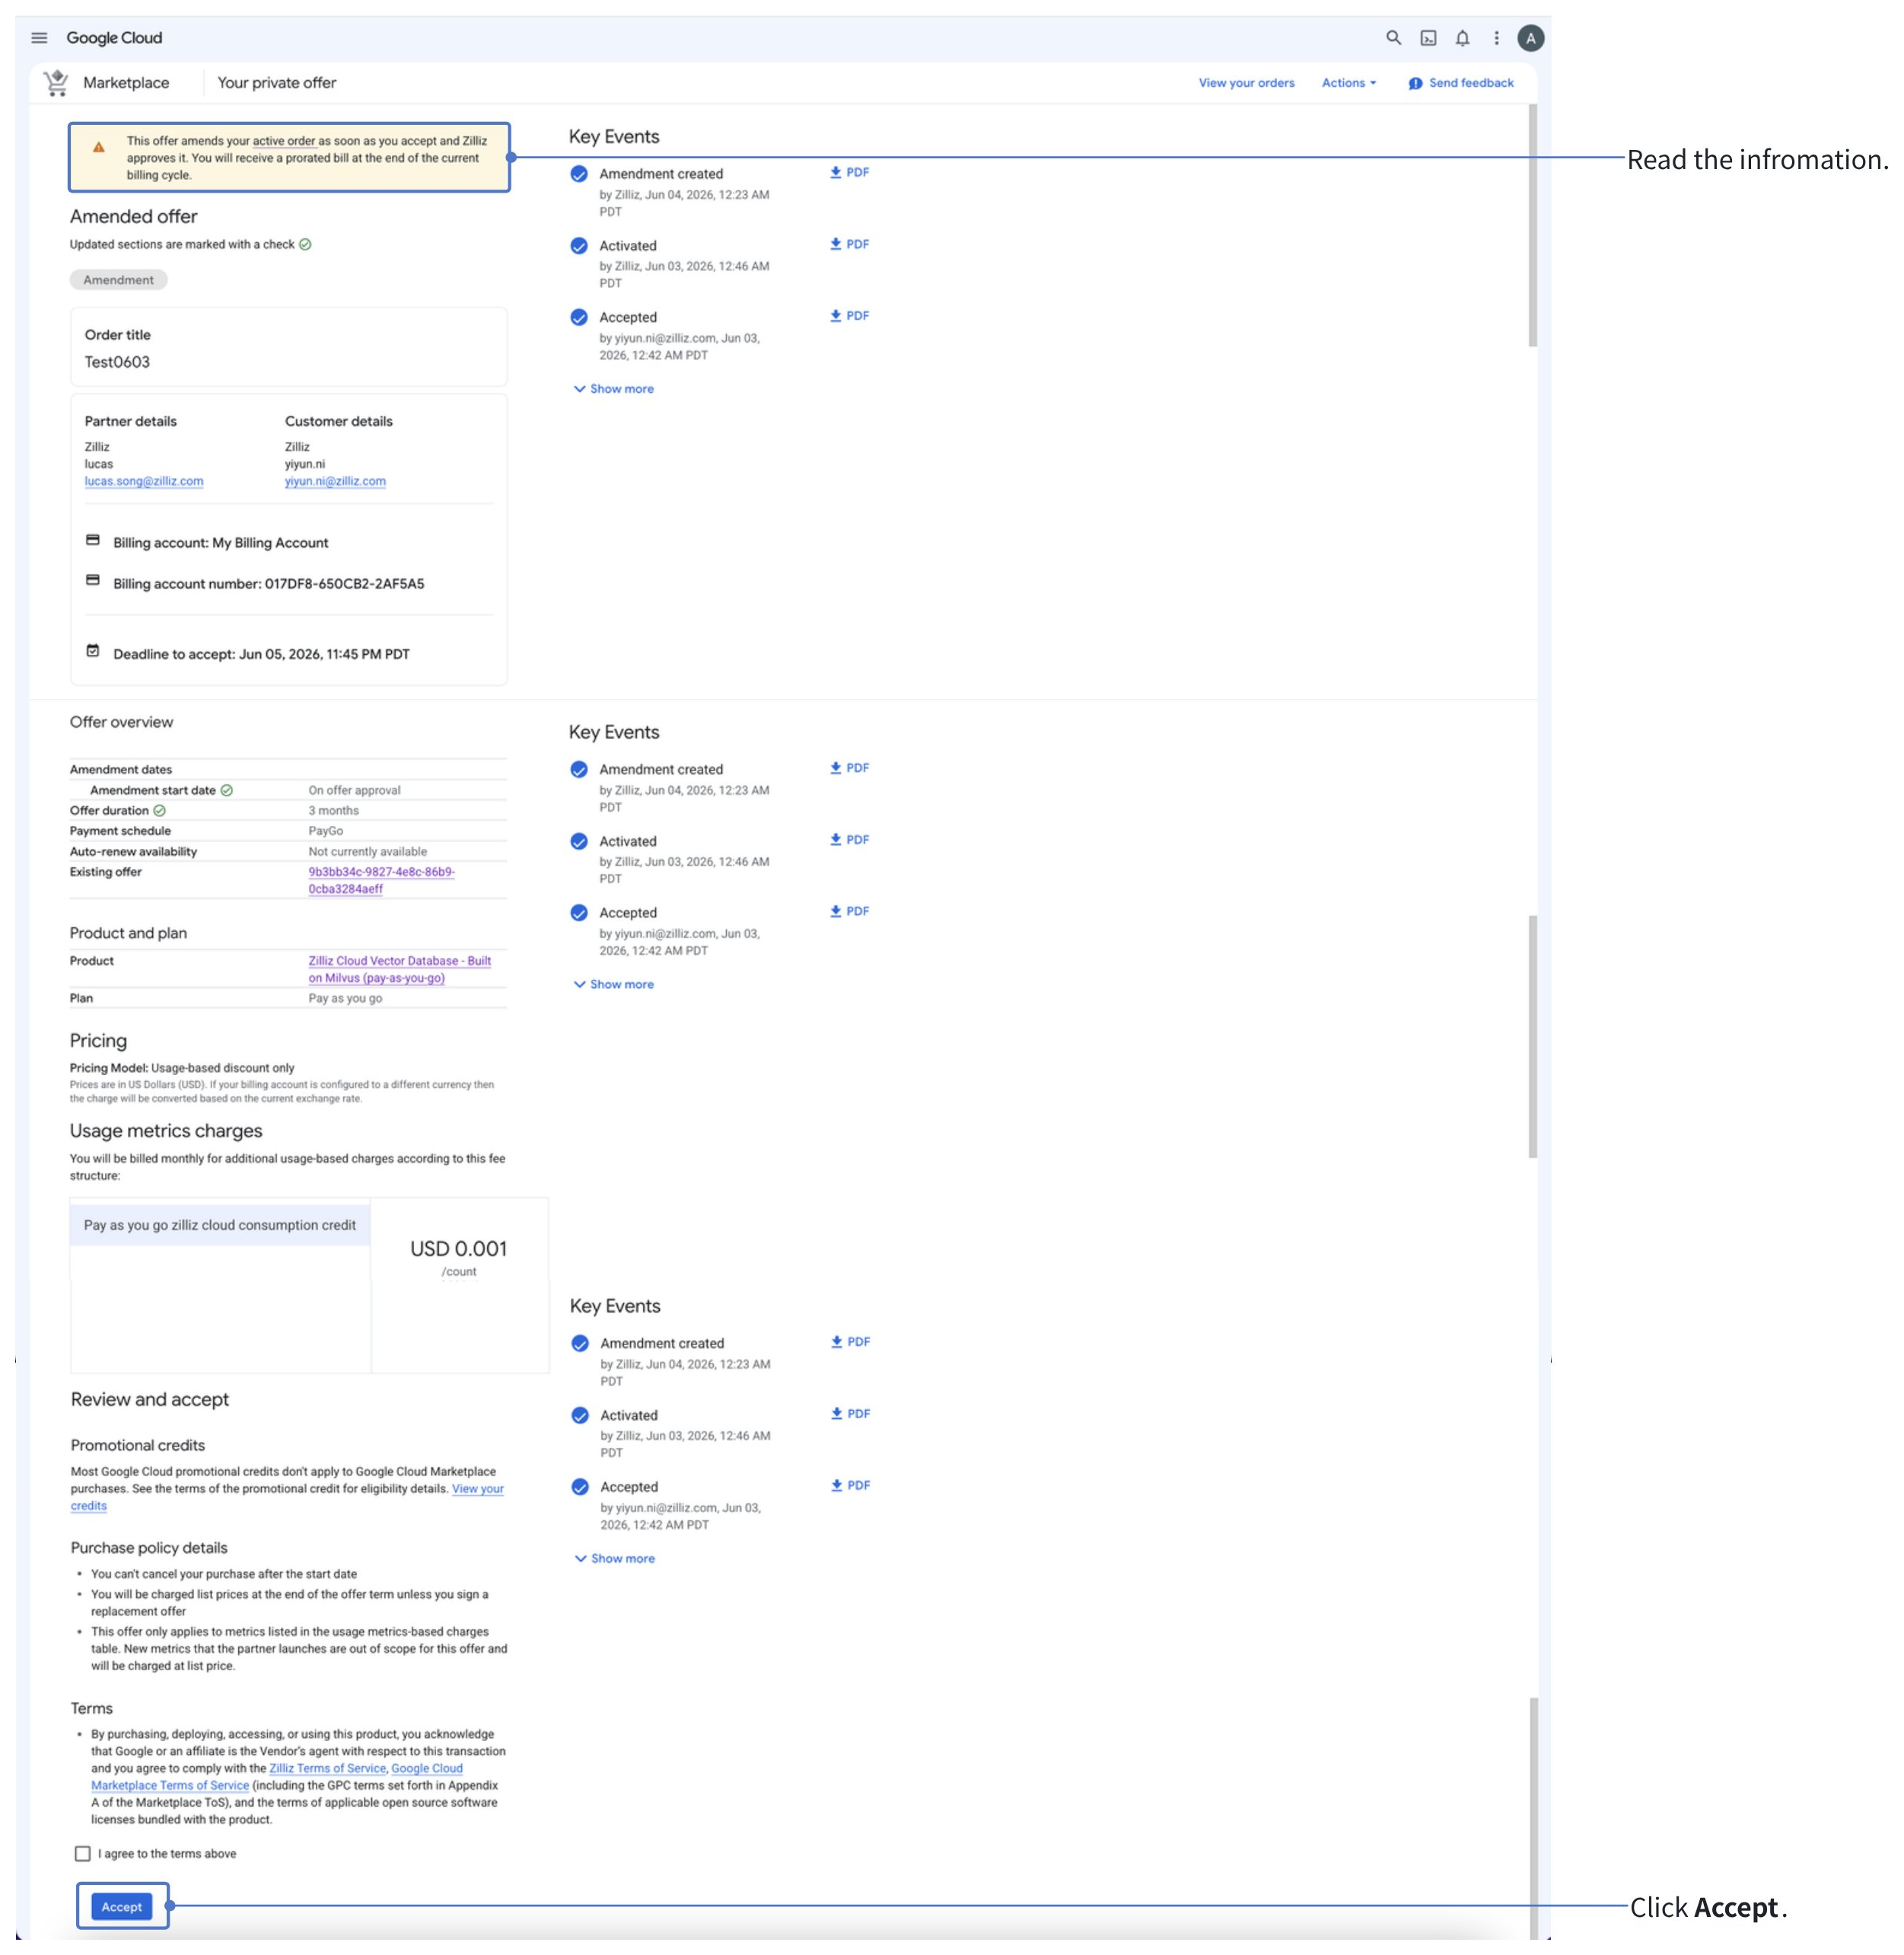Screen dimensions: 1904x1955
Task: Click the account avatar A
Action: pyautogui.click(x=1530, y=38)
